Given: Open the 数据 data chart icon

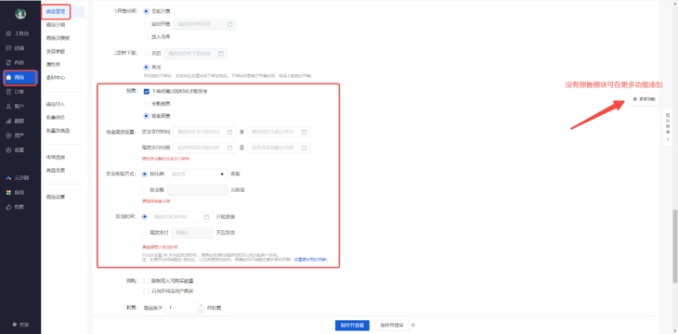Looking at the screenshot, I should tap(8, 121).
